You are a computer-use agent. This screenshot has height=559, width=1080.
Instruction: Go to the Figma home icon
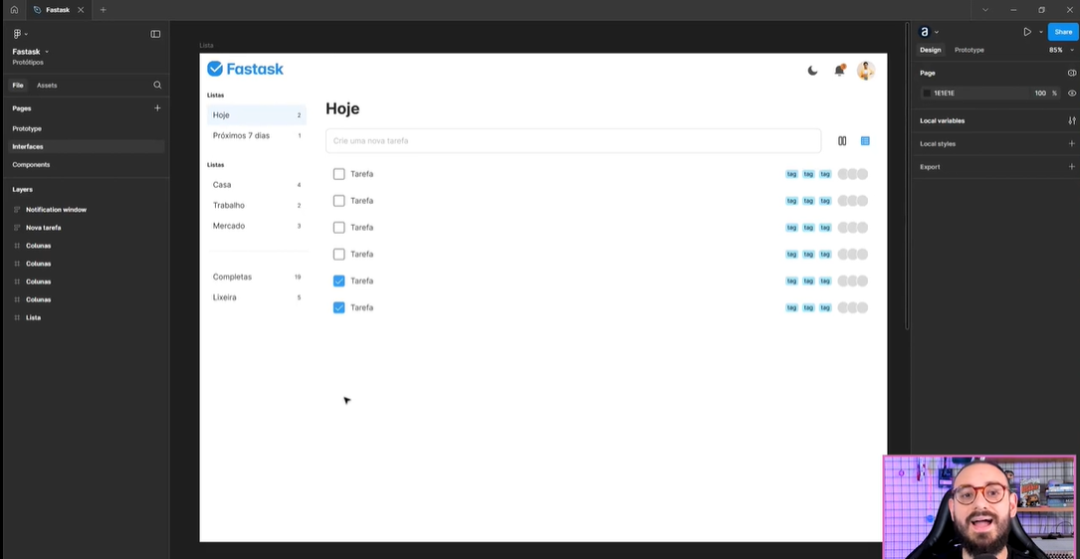(x=14, y=10)
